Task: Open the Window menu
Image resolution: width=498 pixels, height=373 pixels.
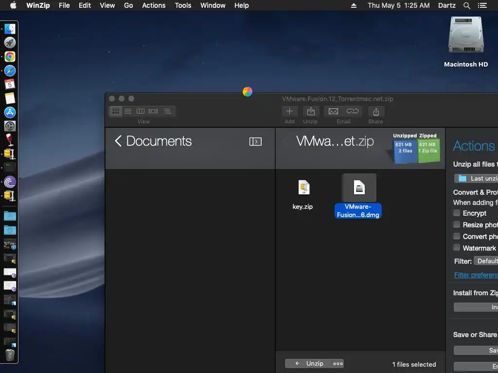Action: [x=213, y=5]
